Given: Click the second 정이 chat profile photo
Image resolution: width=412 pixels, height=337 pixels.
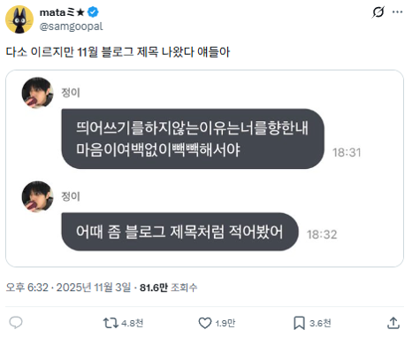Looking at the screenshot, I should 37,196.
